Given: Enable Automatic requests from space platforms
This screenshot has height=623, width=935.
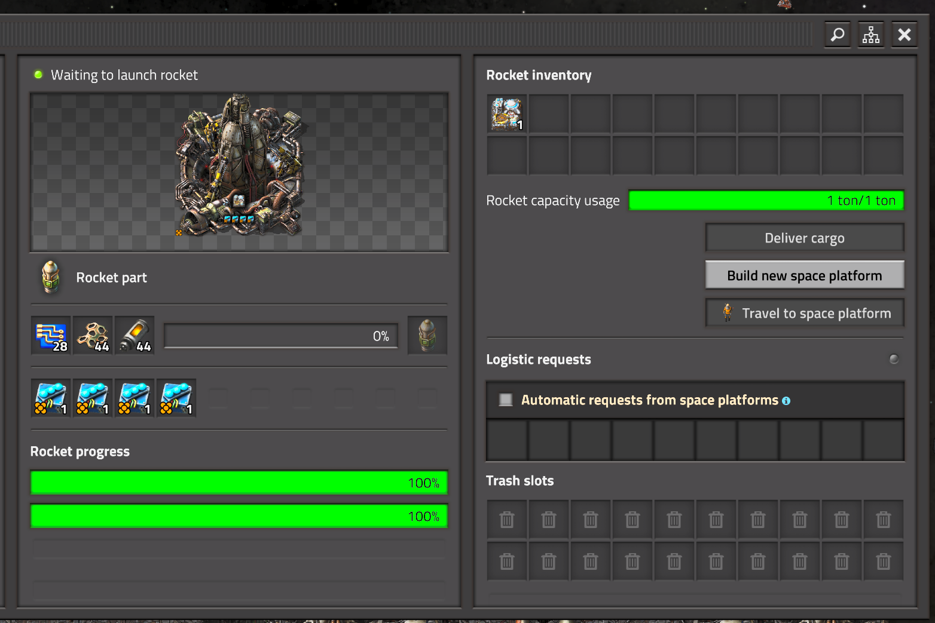Looking at the screenshot, I should [506, 400].
